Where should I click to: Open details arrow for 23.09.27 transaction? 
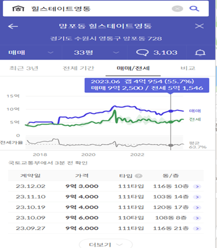[x=197, y=229]
